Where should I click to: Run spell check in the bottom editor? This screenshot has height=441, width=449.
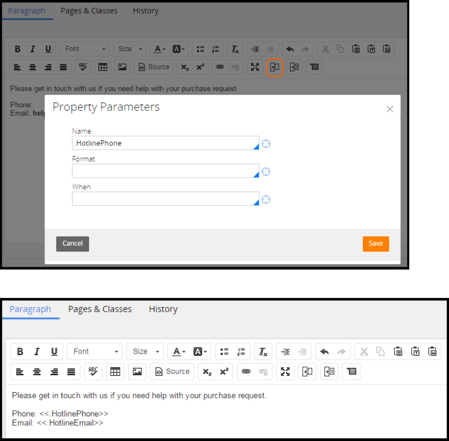93,372
